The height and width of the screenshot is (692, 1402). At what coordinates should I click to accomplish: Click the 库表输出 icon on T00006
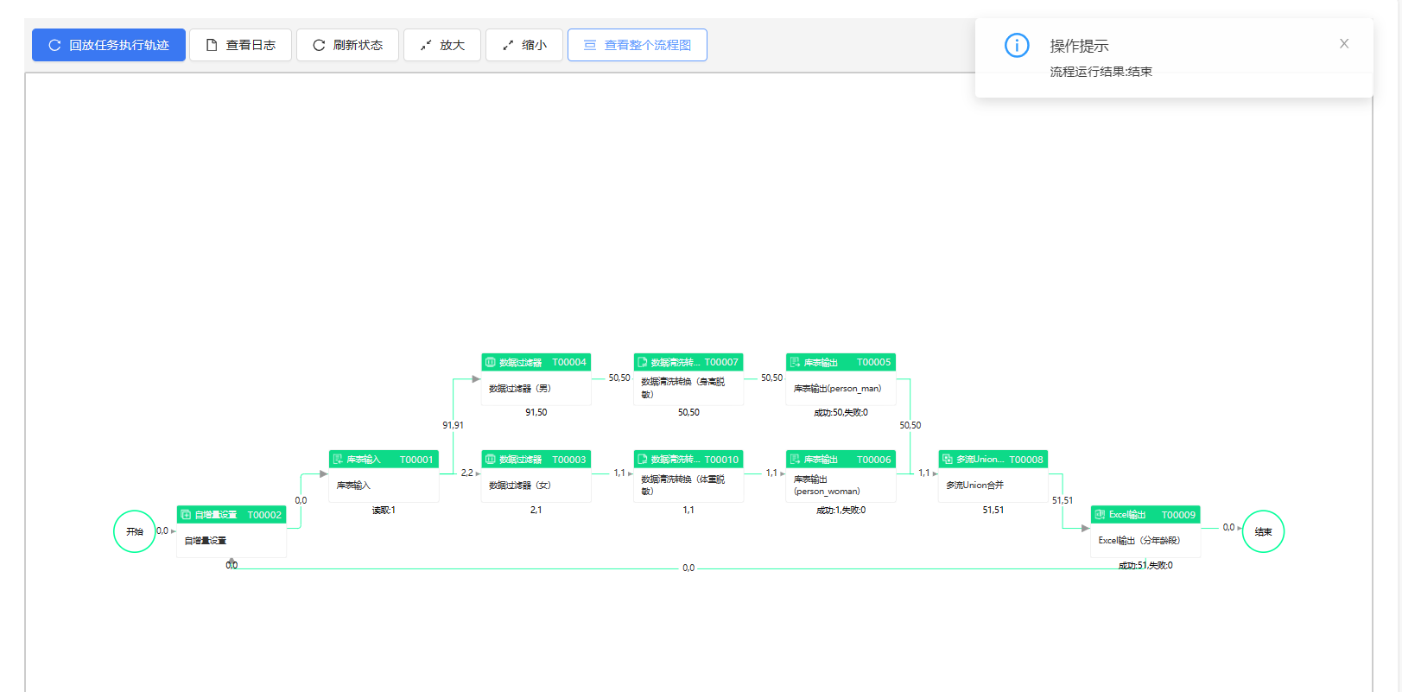[x=795, y=460]
